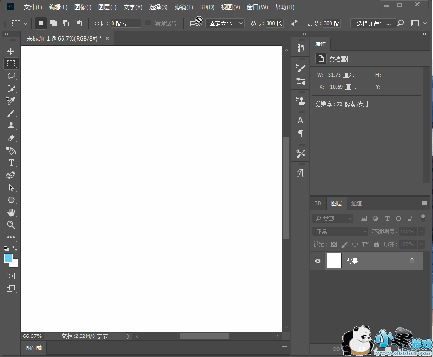Select the Move tool
Screen dimensions: 433x357
[x=11, y=51]
